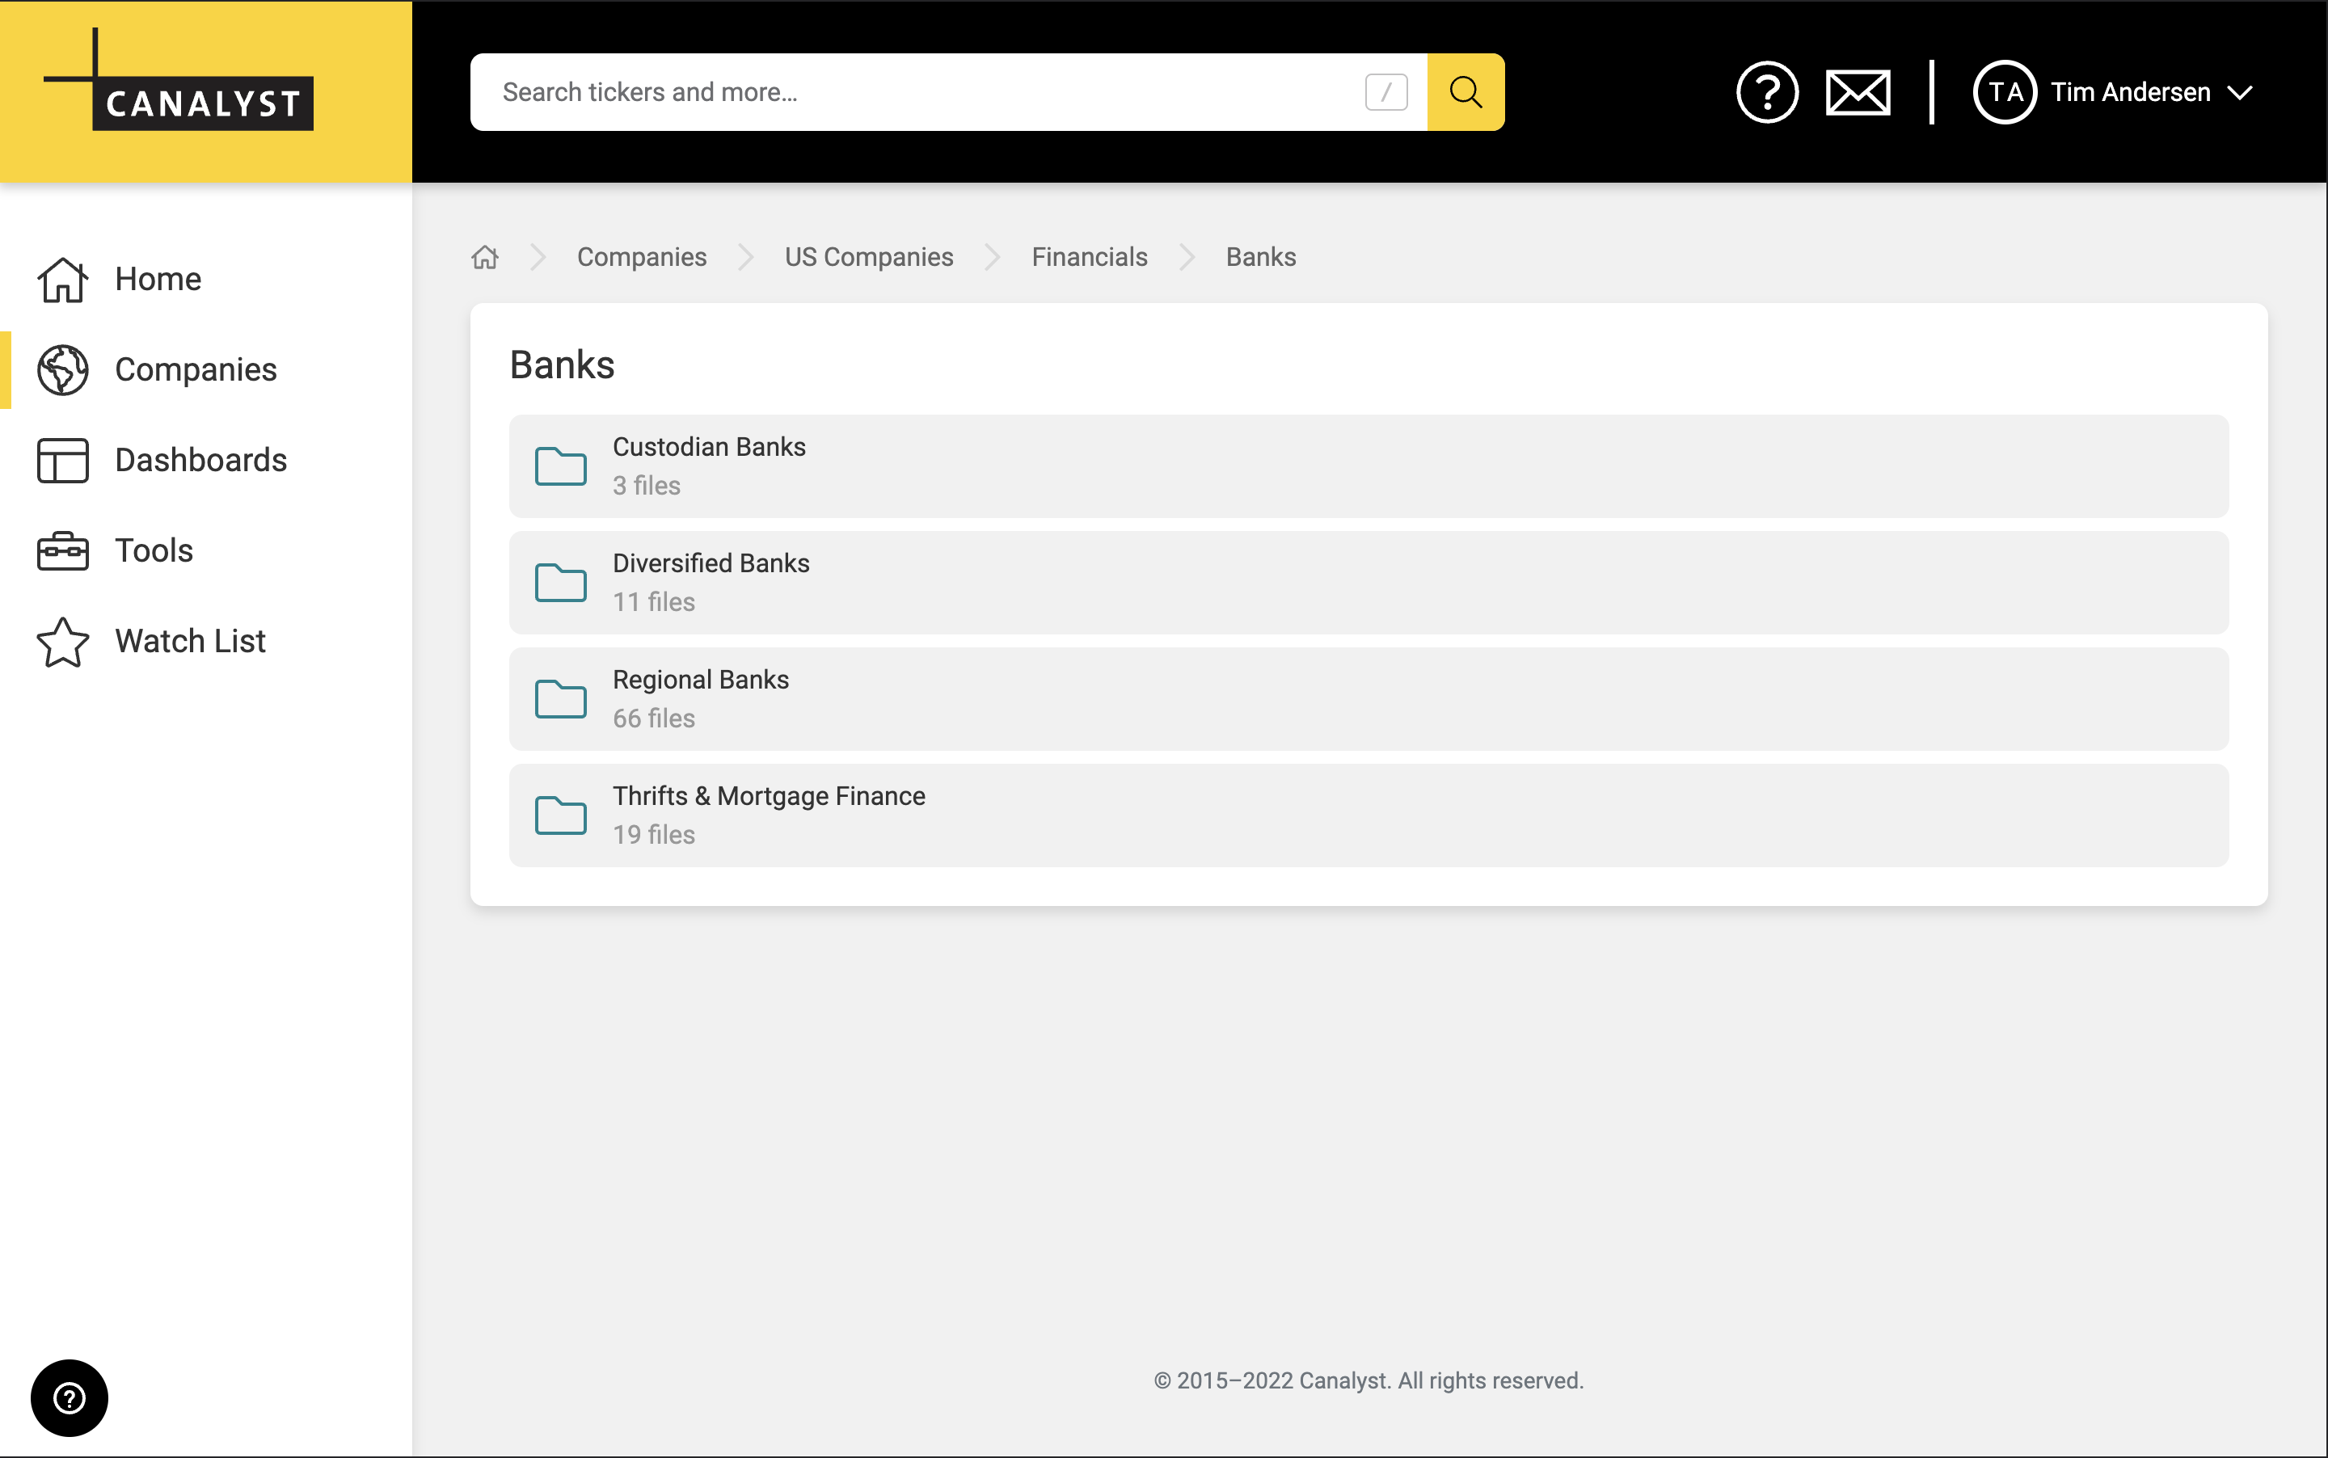This screenshot has height=1458, width=2328.
Task: Click the yellow search magnifier button
Action: pos(1465,93)
